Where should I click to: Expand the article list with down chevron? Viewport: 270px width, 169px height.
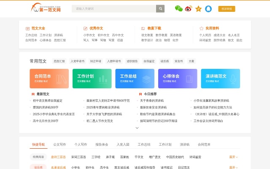point(137,128)
